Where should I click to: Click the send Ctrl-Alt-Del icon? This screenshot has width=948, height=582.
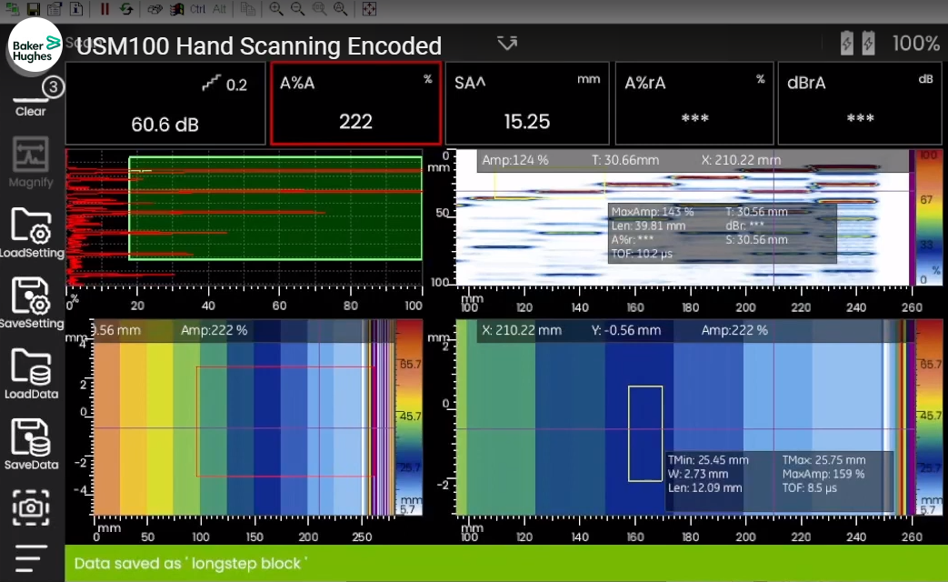pyautogui.click(x=176, y=8)
